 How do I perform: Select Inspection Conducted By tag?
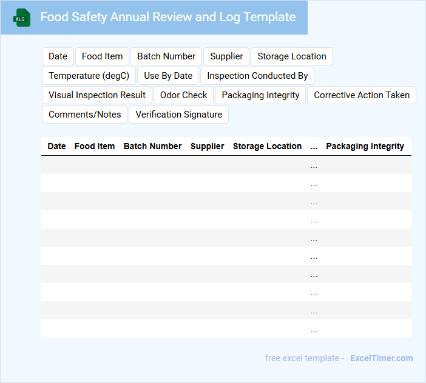point(257,76)
